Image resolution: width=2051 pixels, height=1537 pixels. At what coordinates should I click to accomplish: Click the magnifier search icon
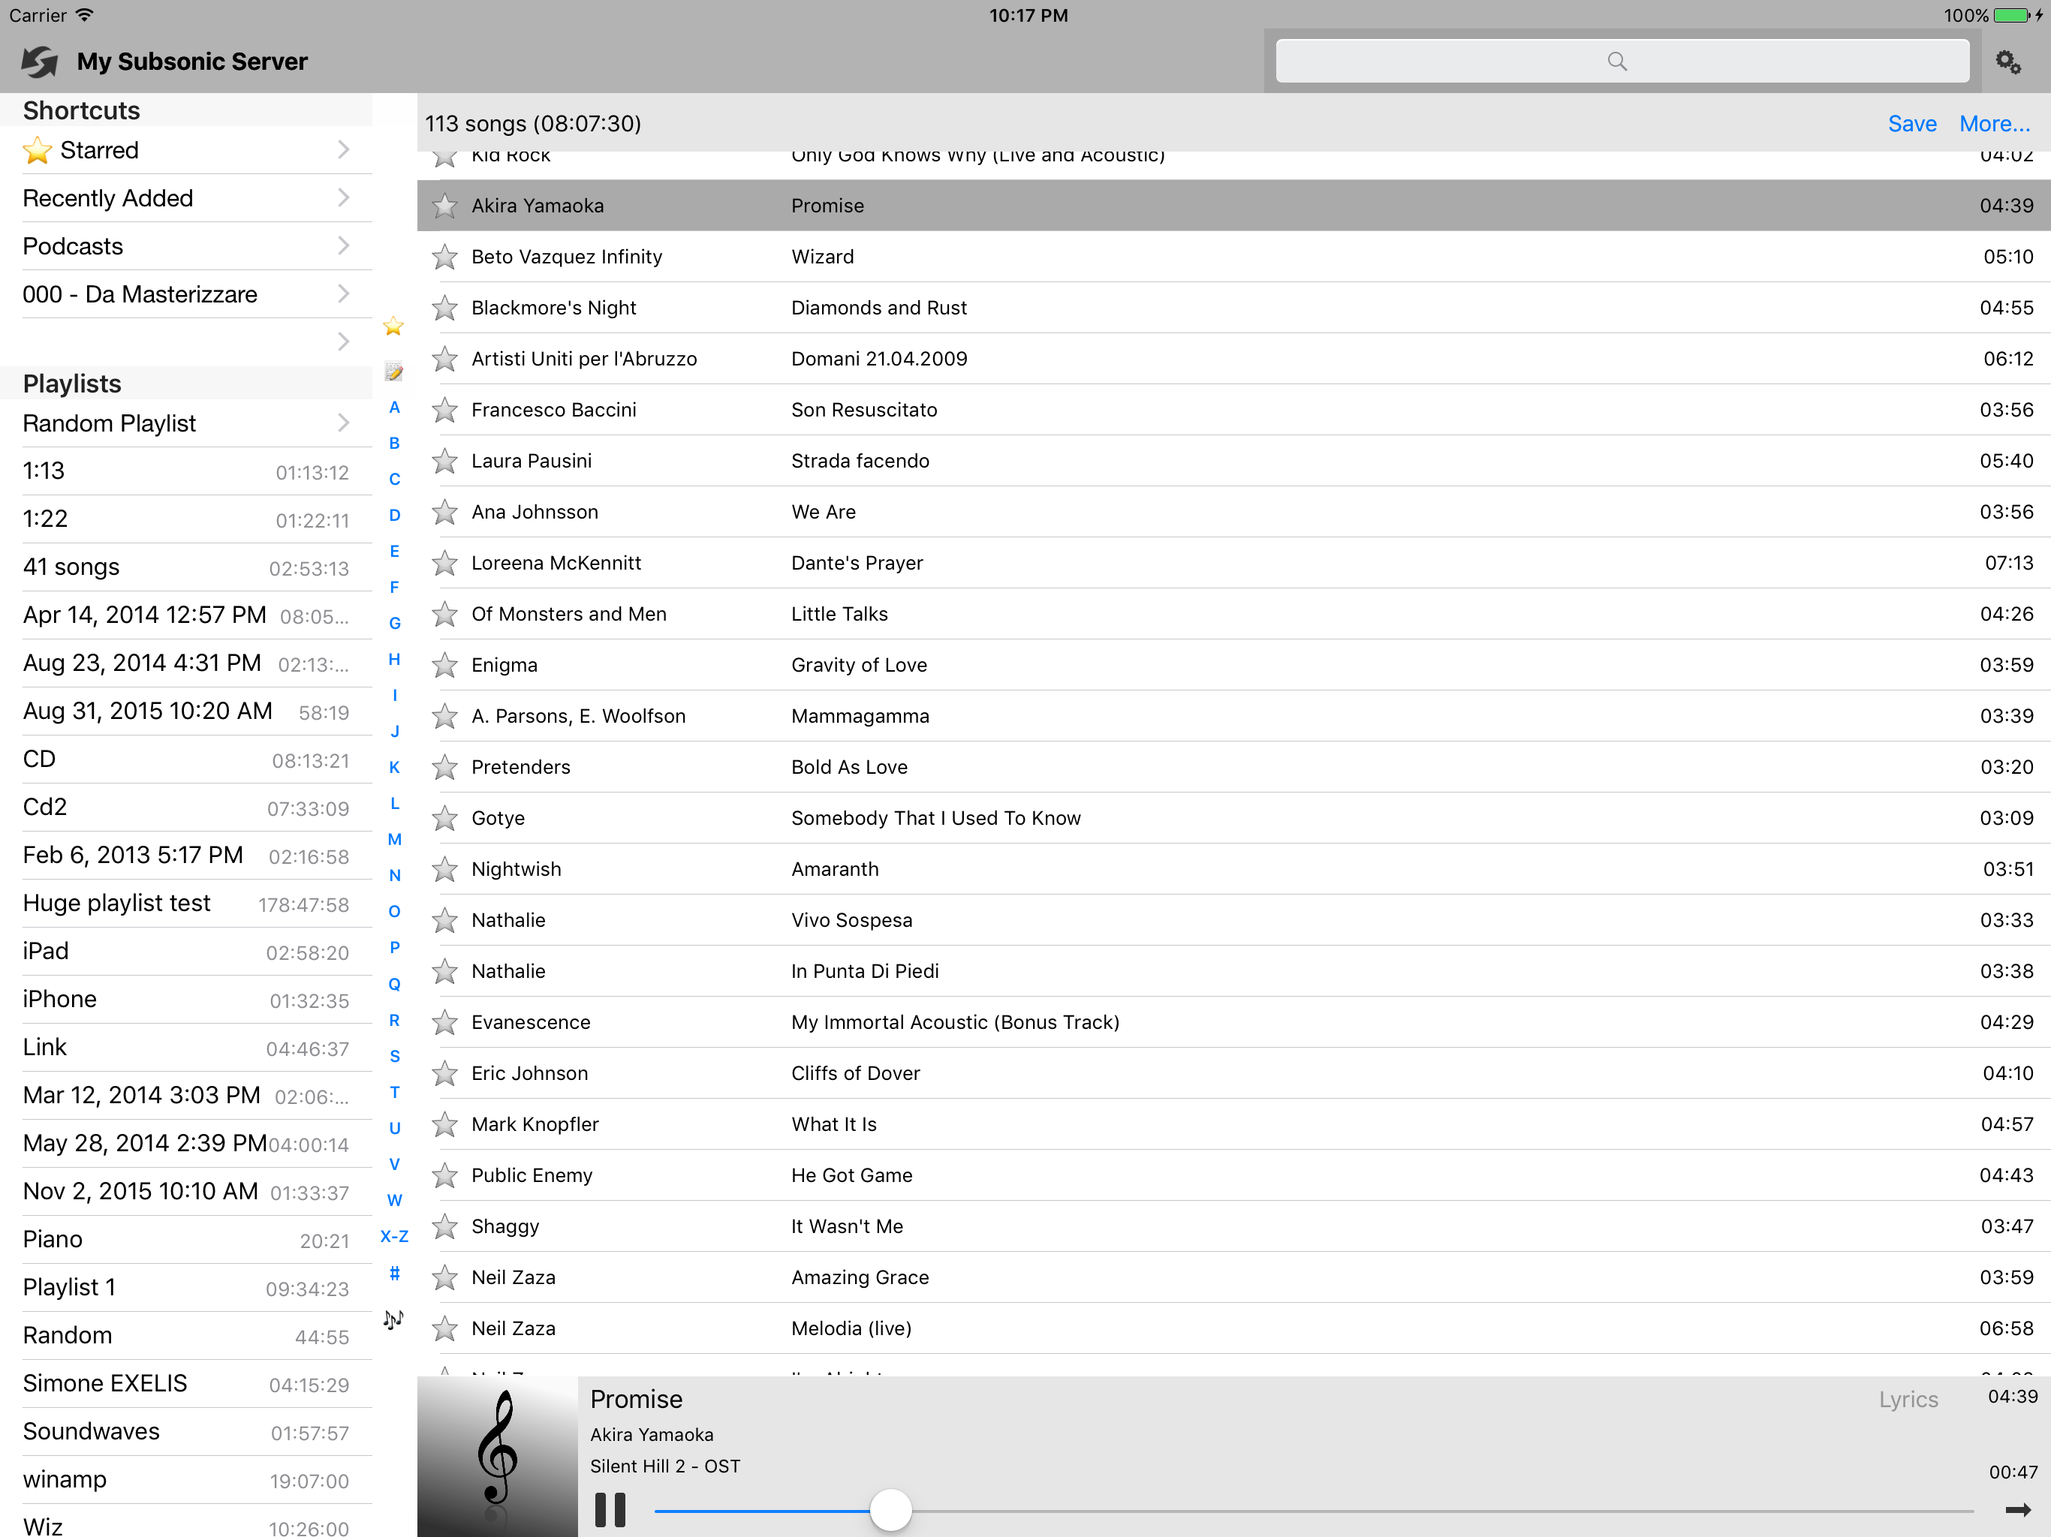coord(1617,62)
